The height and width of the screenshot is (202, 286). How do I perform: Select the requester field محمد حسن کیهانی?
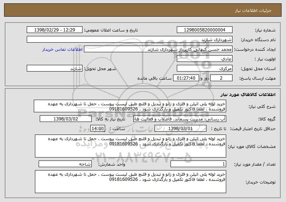pyautogui.click(x=158, y=49)
